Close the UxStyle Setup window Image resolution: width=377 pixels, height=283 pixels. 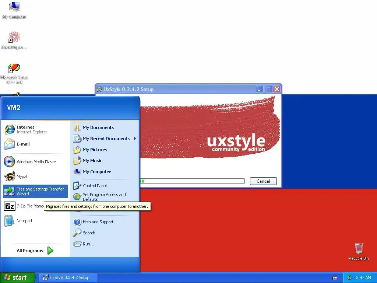pyautogui.click(x=277, y=89)
